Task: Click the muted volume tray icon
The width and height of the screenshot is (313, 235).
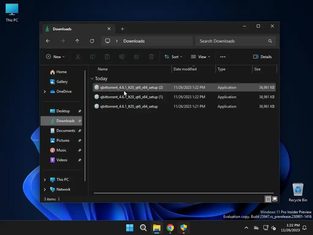Action: (274, 228)
